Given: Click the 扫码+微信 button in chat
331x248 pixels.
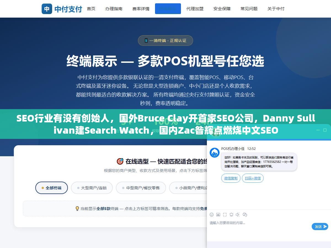Looking at the screenshot, I should coord(253,178).
